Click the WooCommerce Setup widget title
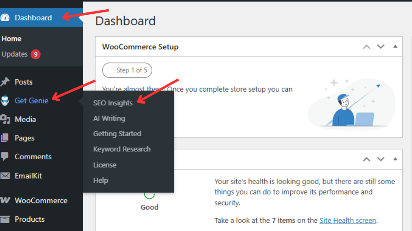This screenshot has width=412, height=231. coord(140,47)
